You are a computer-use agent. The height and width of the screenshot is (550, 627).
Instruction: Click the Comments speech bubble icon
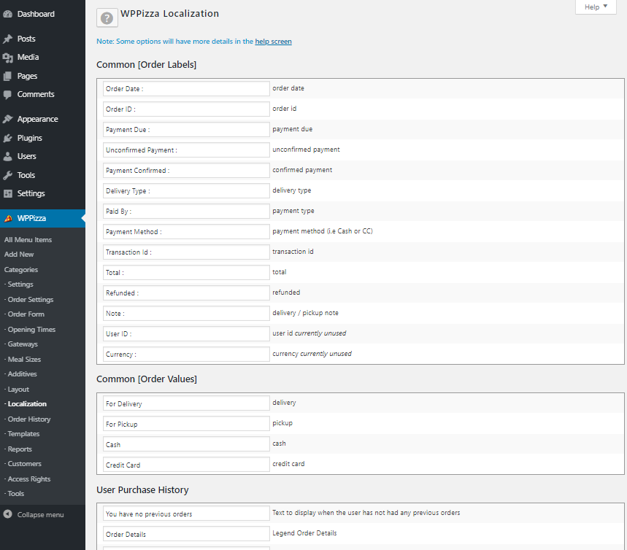point(8,94)
